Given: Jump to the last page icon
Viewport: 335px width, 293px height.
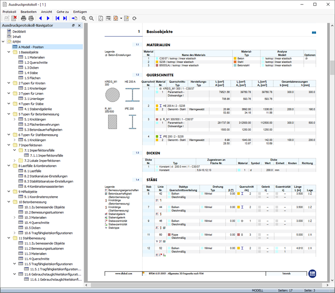Looking at the screenshot, I should (x=65, y=18).
